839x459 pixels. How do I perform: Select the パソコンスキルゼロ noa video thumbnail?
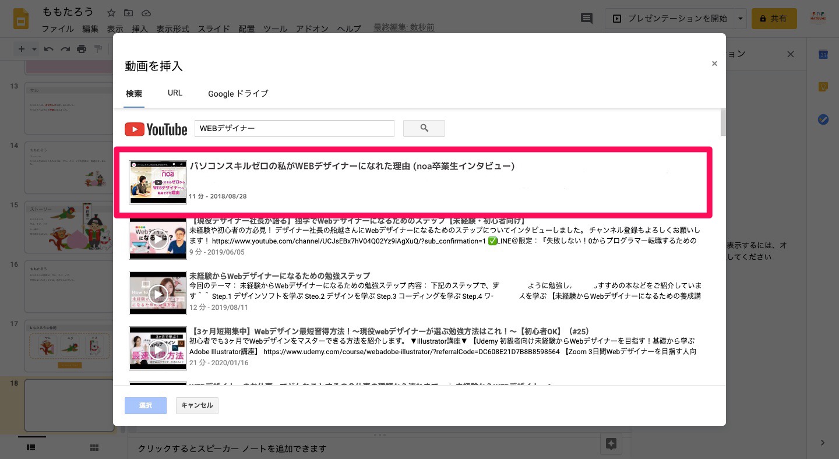pos(158,182)
